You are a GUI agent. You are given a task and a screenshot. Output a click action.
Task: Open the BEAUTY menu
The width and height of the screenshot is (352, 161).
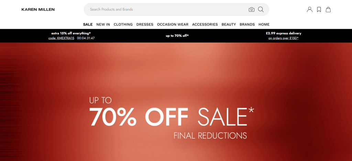click(229, 24)
